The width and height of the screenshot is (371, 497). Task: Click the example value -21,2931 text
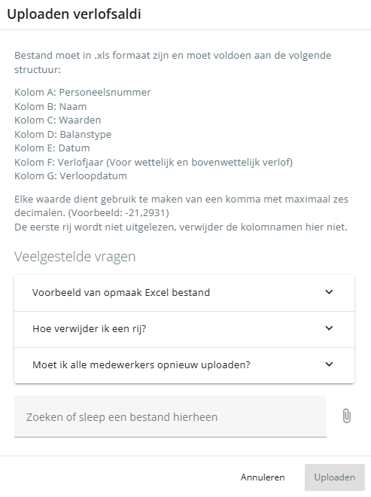click(x=145, y=212)
